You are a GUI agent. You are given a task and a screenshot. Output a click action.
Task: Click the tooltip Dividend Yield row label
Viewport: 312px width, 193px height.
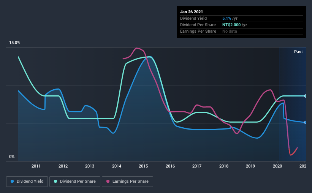[x=193, y=18]
